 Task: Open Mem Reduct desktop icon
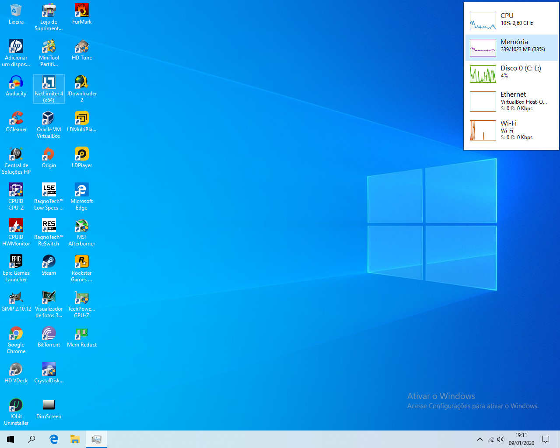click(x=82, y=337)
